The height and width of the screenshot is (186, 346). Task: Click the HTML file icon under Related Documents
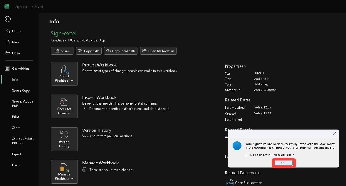(230, 183)
